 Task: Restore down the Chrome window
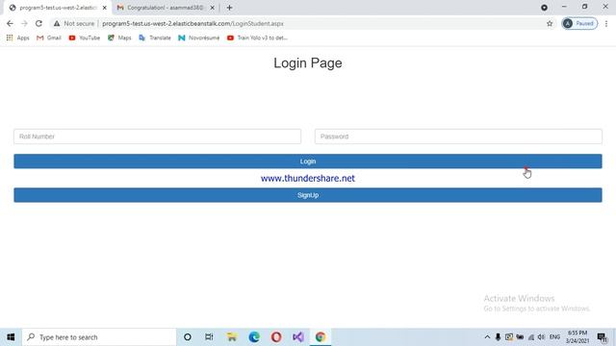584,7
